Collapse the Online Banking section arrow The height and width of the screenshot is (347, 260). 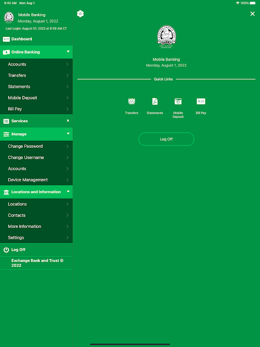click(68, 51)
